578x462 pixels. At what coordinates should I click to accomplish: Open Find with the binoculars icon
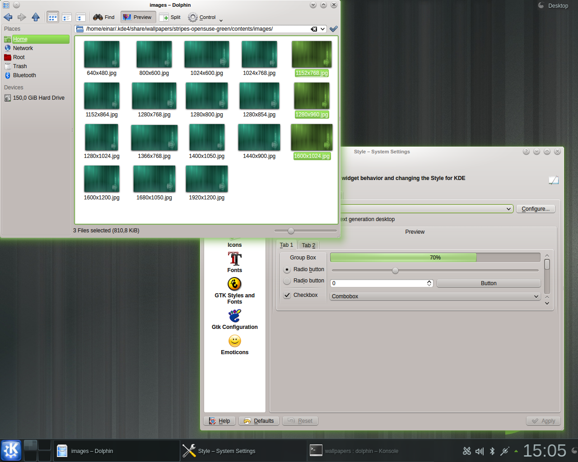coord(104,17)
